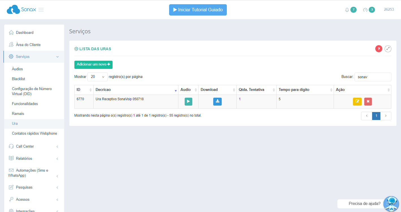Image resolution: width=401 pixels, height=212 pixels.
Task: Start the Iniciar Tutorial Guiado button
Action: pos(198,10)
